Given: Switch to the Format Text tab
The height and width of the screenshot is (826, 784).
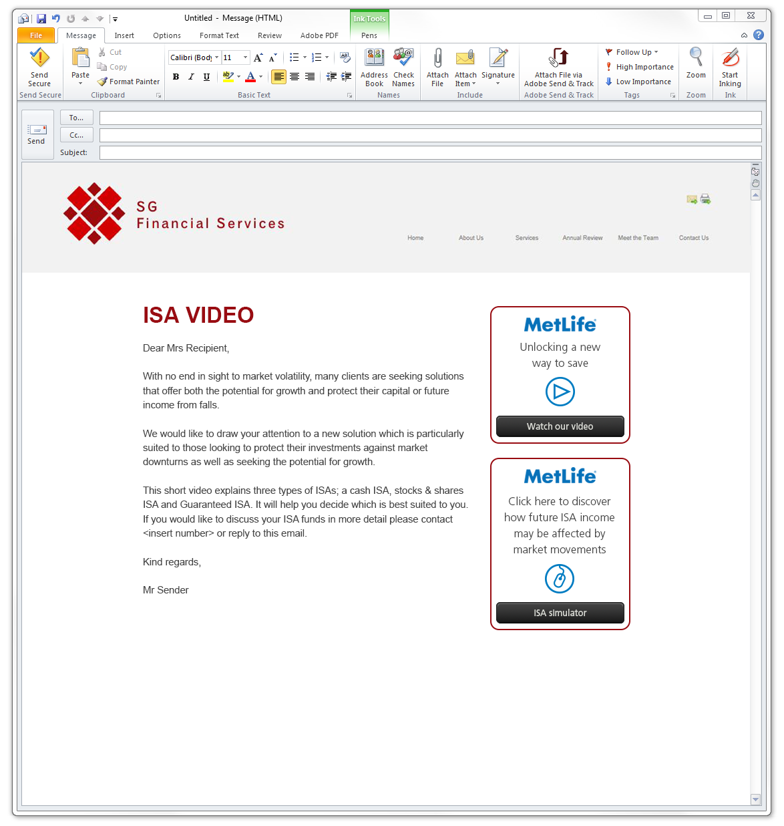Looking at the screenshot, I should [x=219, y=35].
